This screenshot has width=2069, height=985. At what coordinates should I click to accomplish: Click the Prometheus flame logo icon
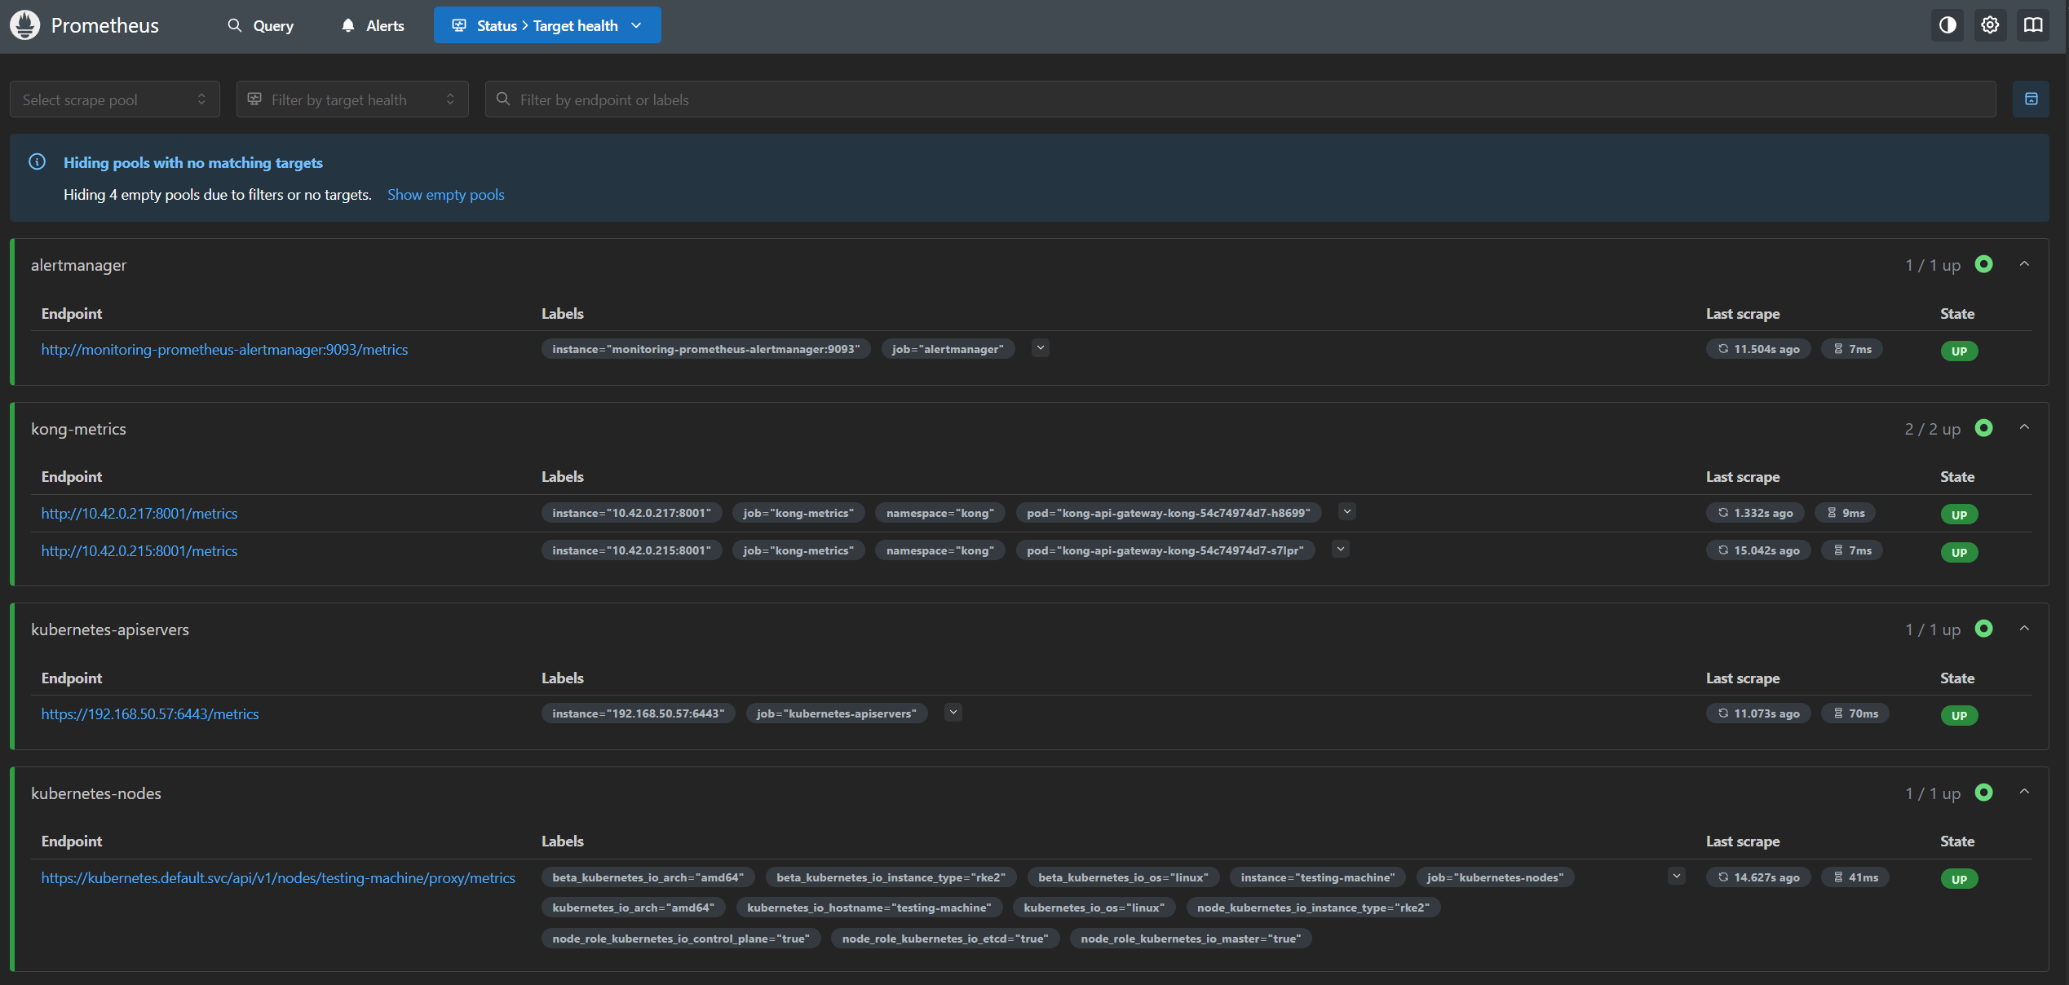(x=24, y=25)
